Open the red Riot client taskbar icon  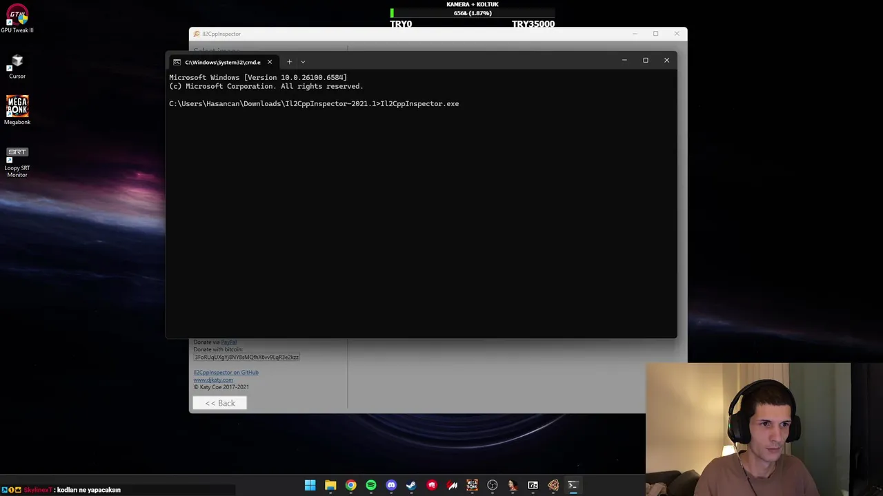[432, 485]
